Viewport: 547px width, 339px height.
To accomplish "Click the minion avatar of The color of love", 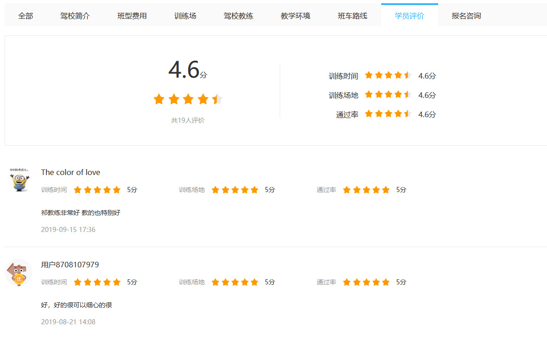I will click(20, 180).
